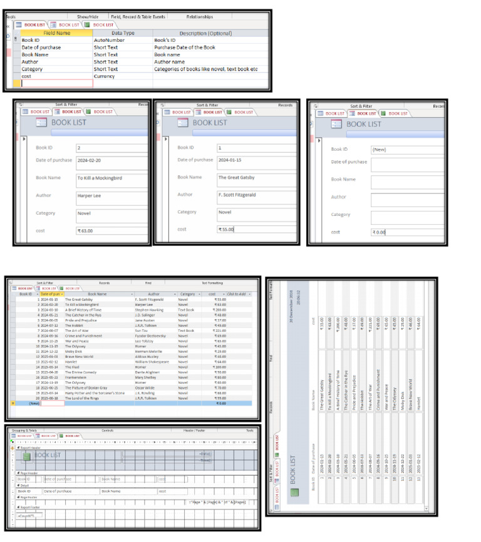
Task: Select 'Book Name' text box in Detail section
Action: [128, 491]
